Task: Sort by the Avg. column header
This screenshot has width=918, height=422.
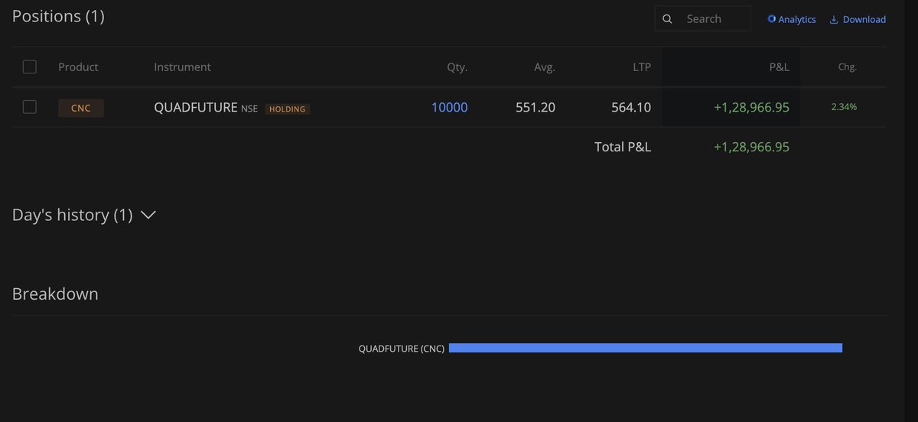Action: click(545, 67)
